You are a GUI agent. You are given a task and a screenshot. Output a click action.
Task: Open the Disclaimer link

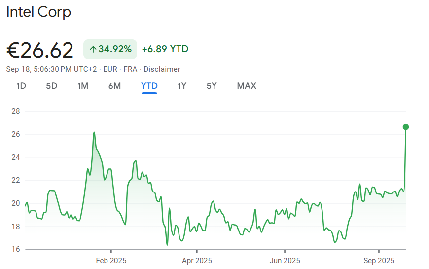point(162,69)
